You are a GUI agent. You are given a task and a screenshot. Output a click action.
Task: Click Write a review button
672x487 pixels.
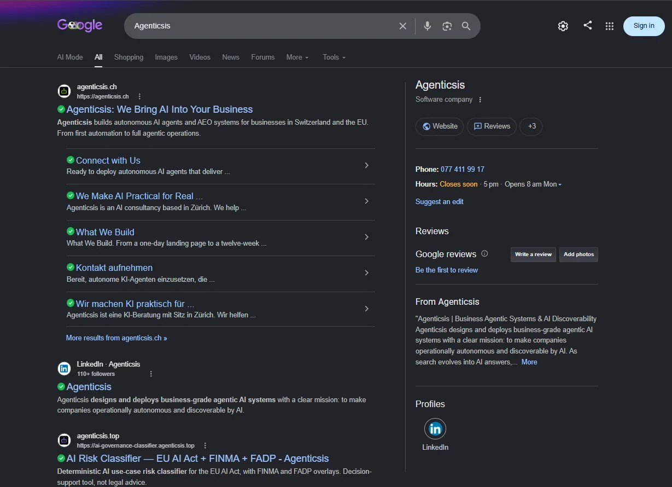coord(533,254)
